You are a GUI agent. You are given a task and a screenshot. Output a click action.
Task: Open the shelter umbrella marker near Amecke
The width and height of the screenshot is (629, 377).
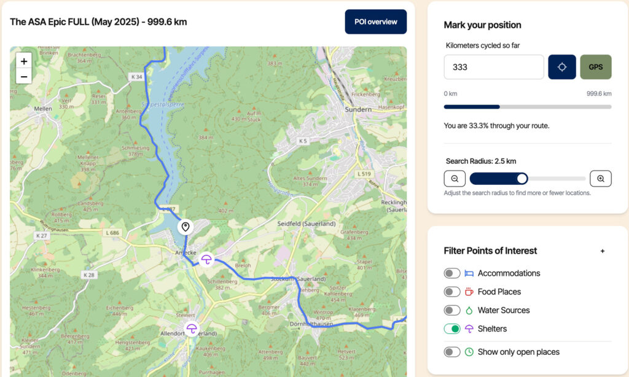pyautogui.click(x=206, y=260)
